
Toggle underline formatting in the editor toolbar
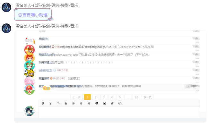(50, 103)
